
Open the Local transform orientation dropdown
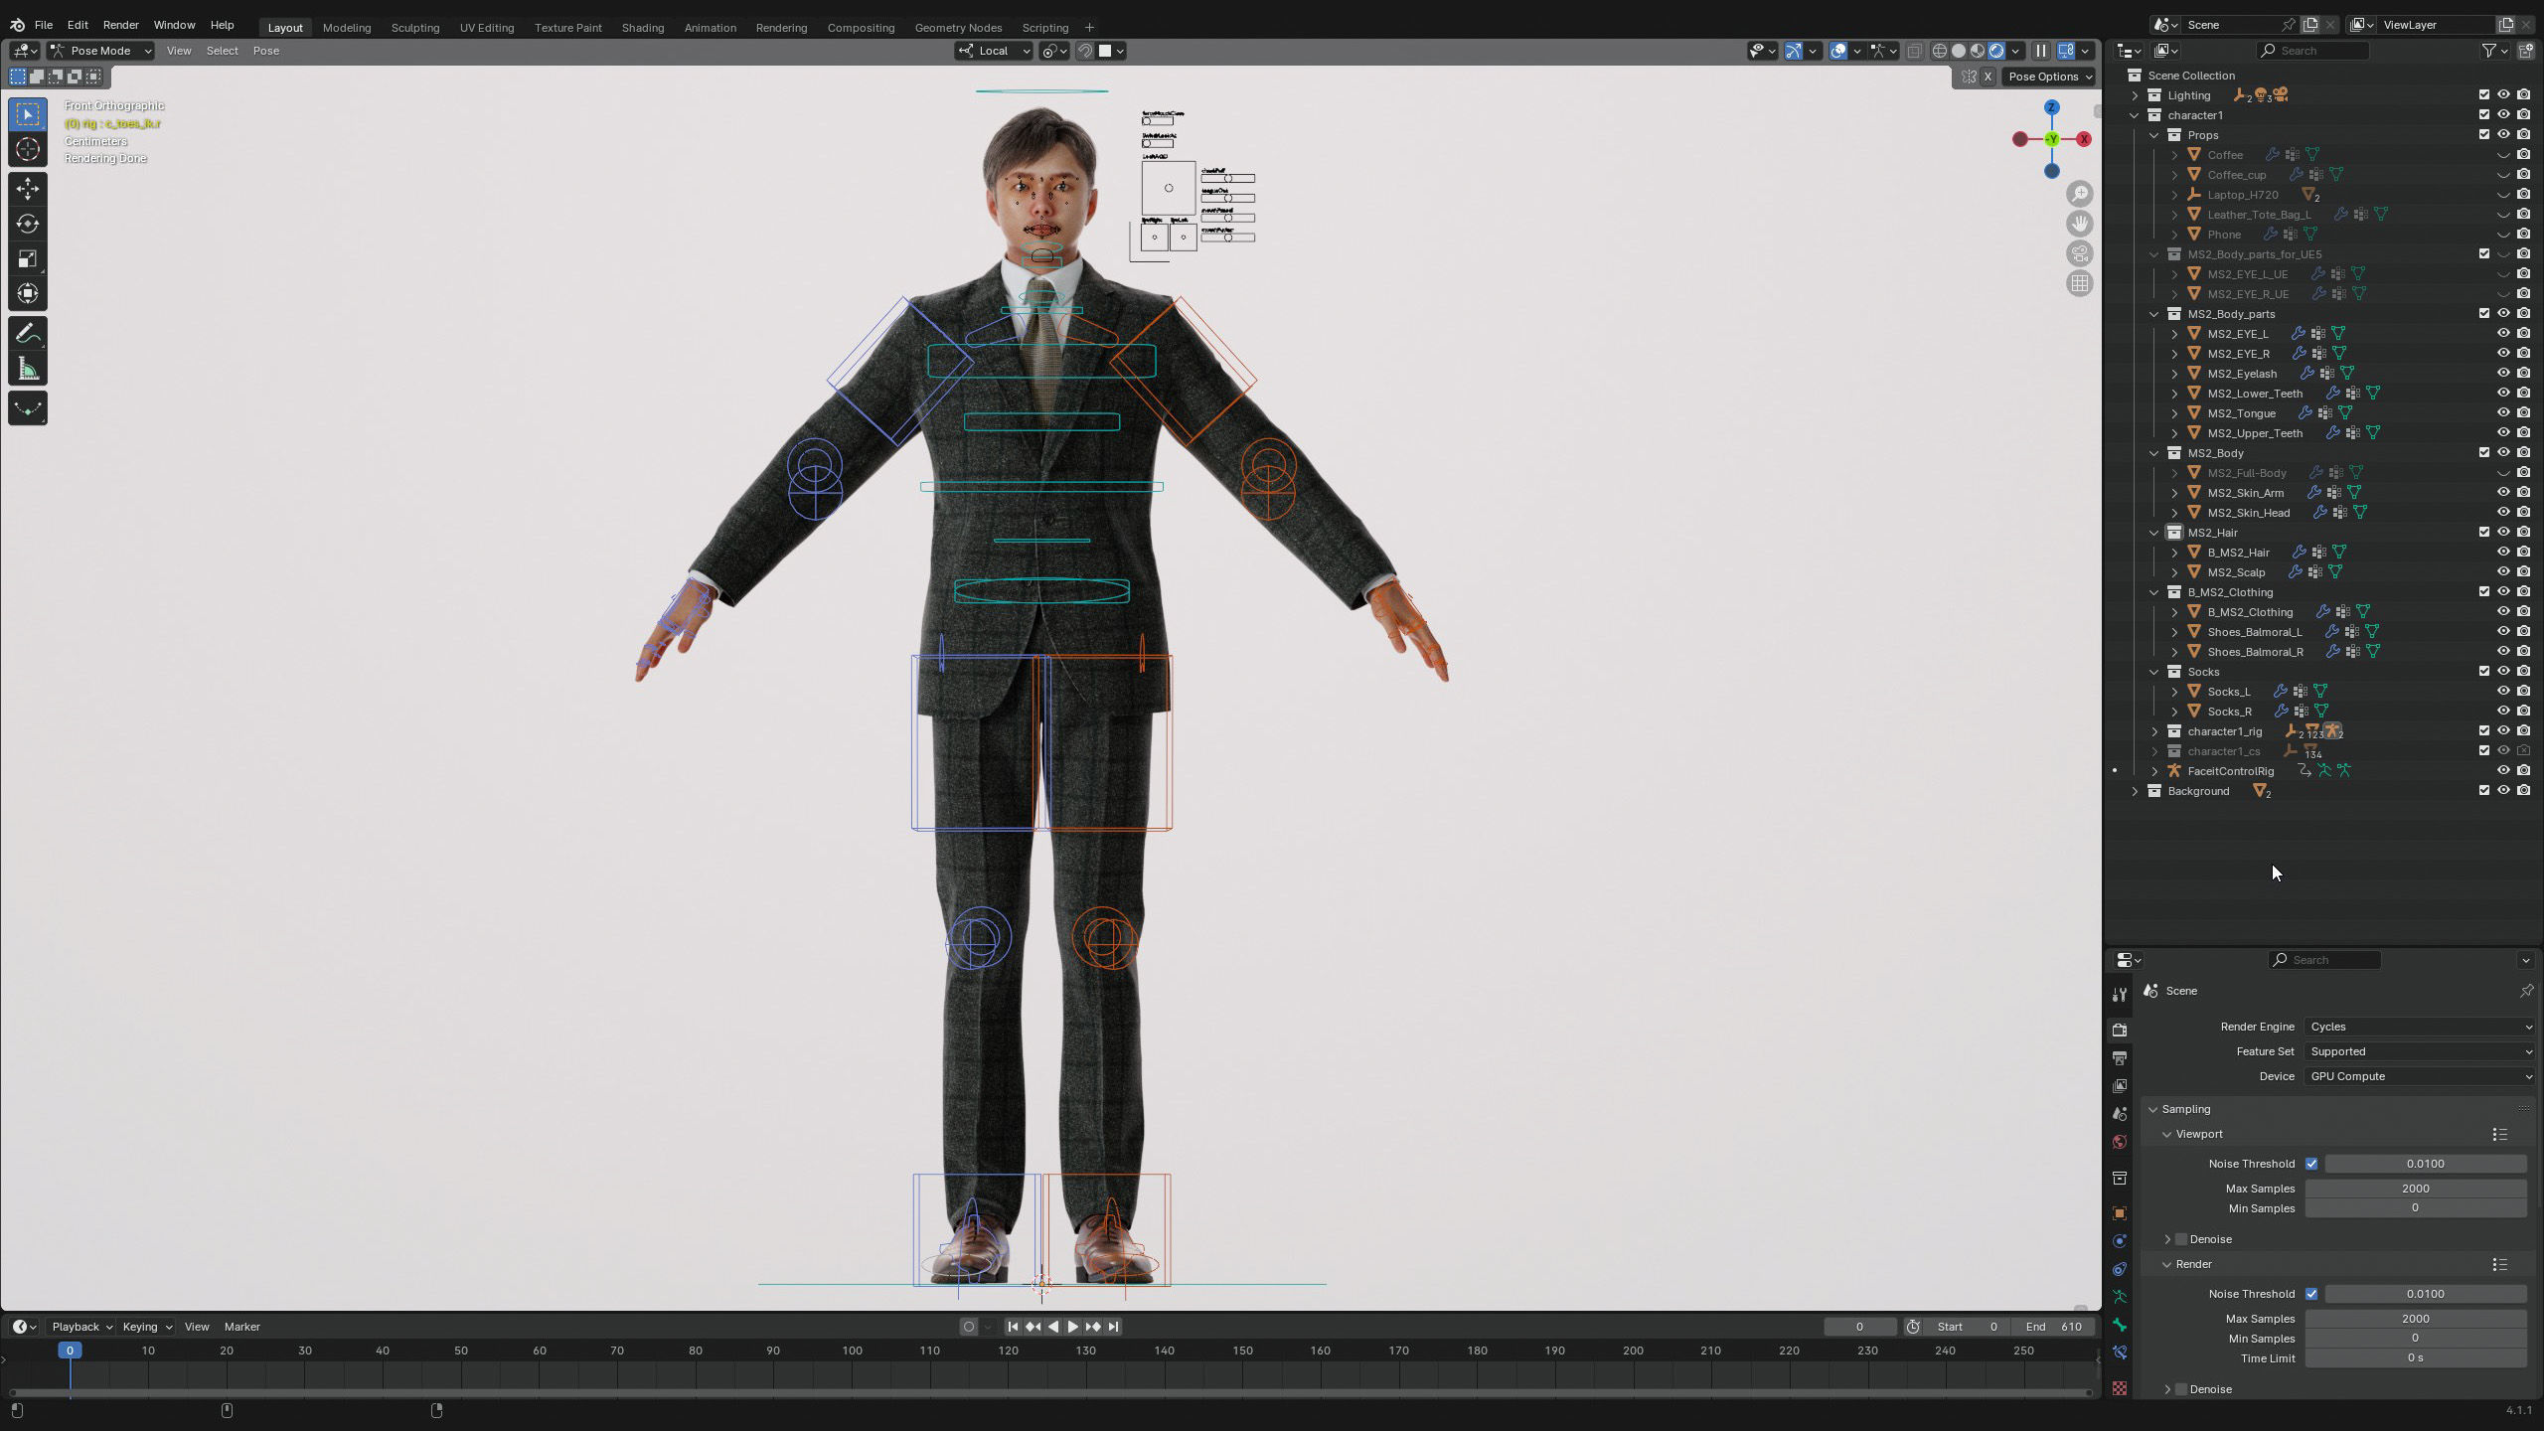tap(994, 51)
